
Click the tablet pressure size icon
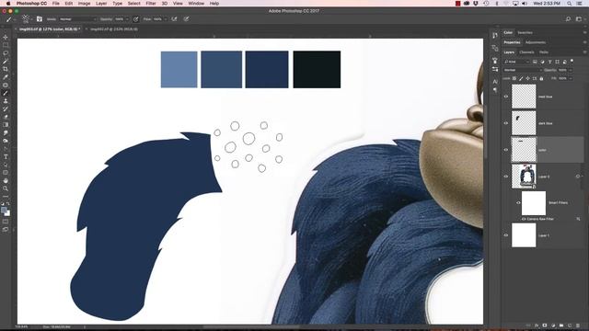pos(186,18)
